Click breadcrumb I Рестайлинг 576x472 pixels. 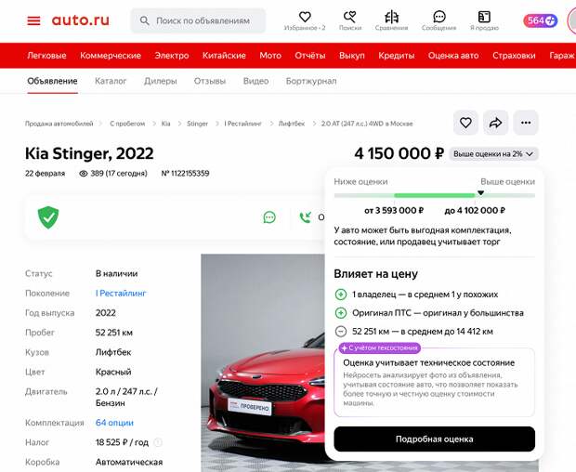pos(242,124)
